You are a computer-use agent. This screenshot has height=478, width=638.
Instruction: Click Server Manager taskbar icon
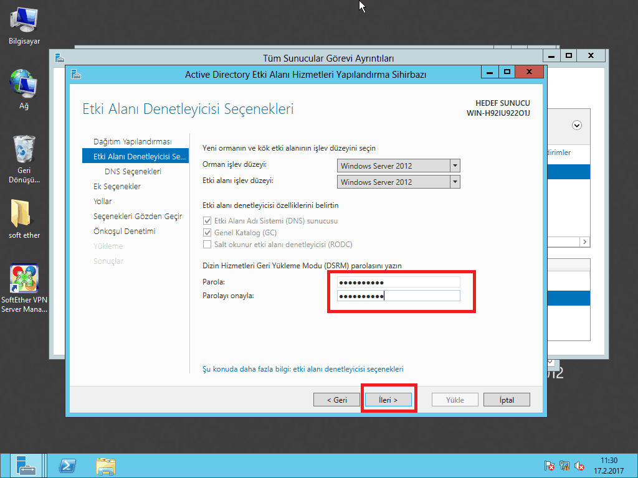26,466
